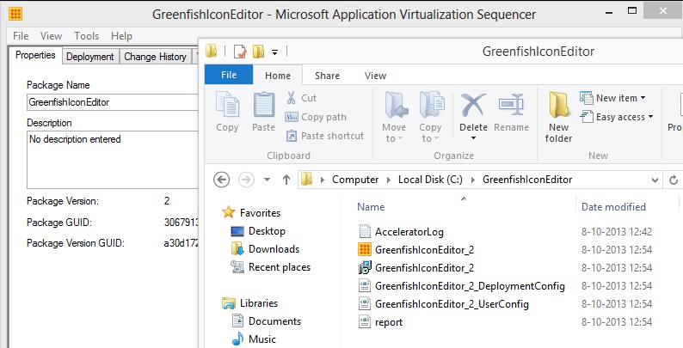The width and height of the screenshot is (683, 348).
Task: Click the Up arrow navigation button
Action: point(286,180)
